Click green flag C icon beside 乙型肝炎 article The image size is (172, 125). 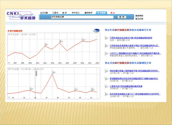coord(106,86)
